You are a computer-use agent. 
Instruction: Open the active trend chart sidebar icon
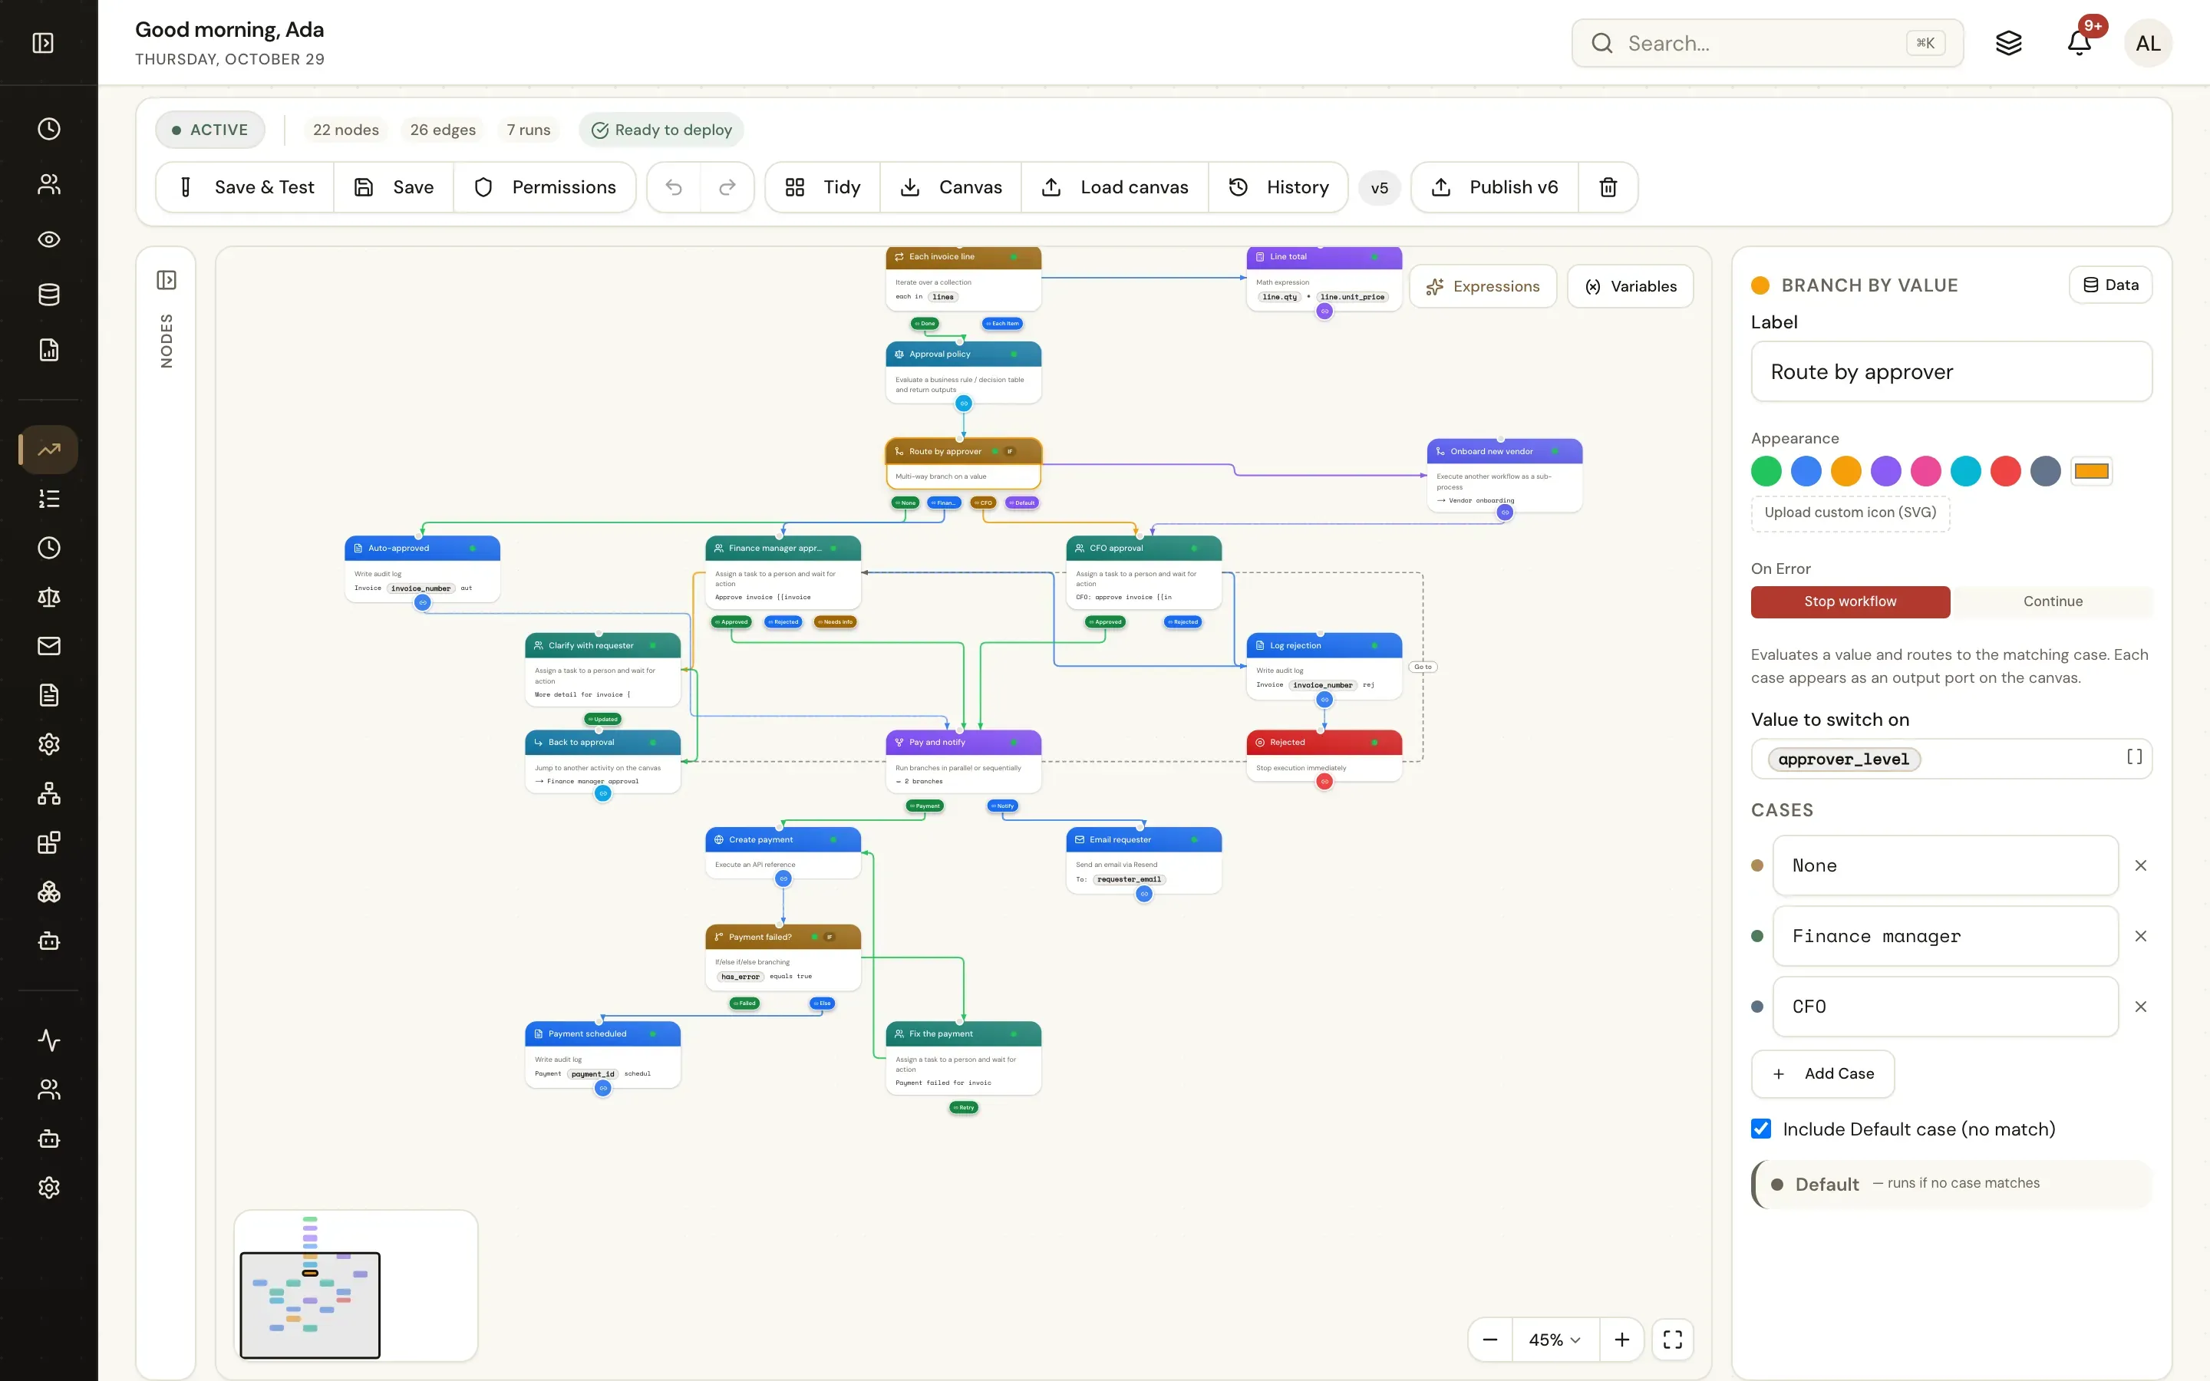[49, 450]
